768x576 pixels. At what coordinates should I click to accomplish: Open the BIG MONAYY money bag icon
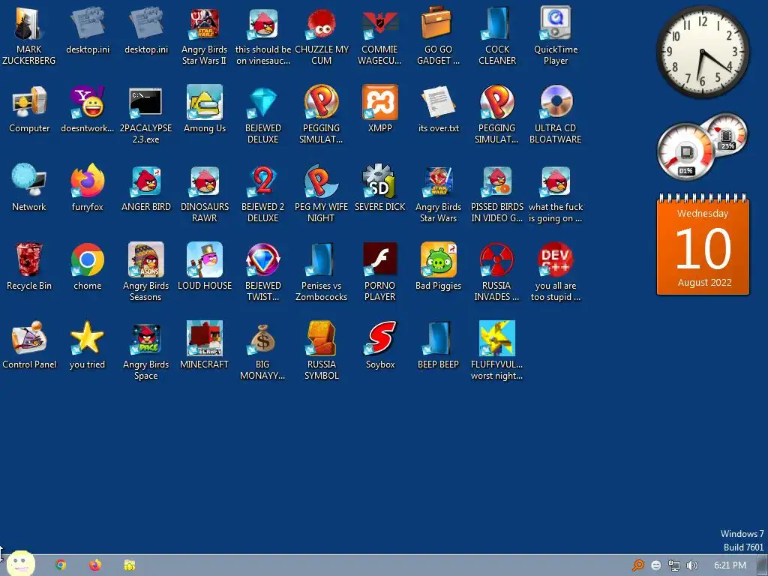[x=263, y=351]
